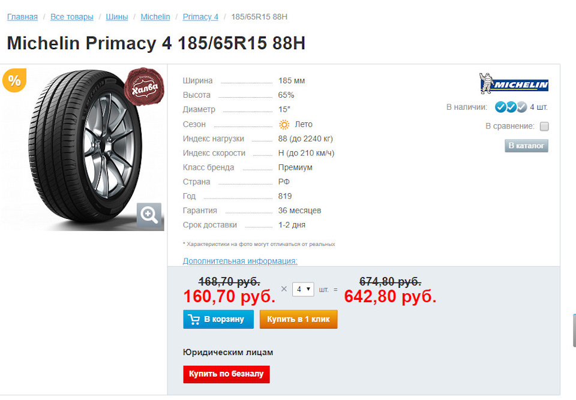Click red «Купить по безналу» button

coord(226,374)
